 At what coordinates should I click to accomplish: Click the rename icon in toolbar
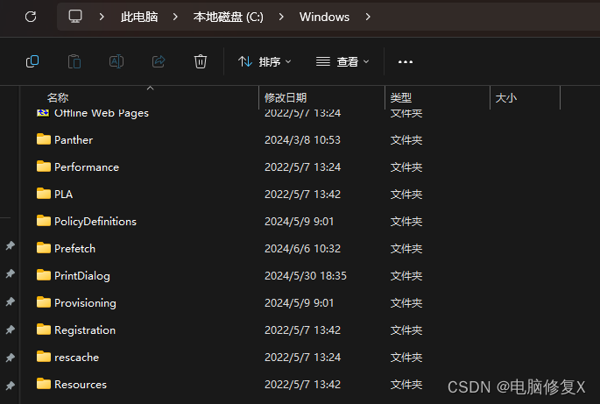pyautogui.click(x=116, y=61)
